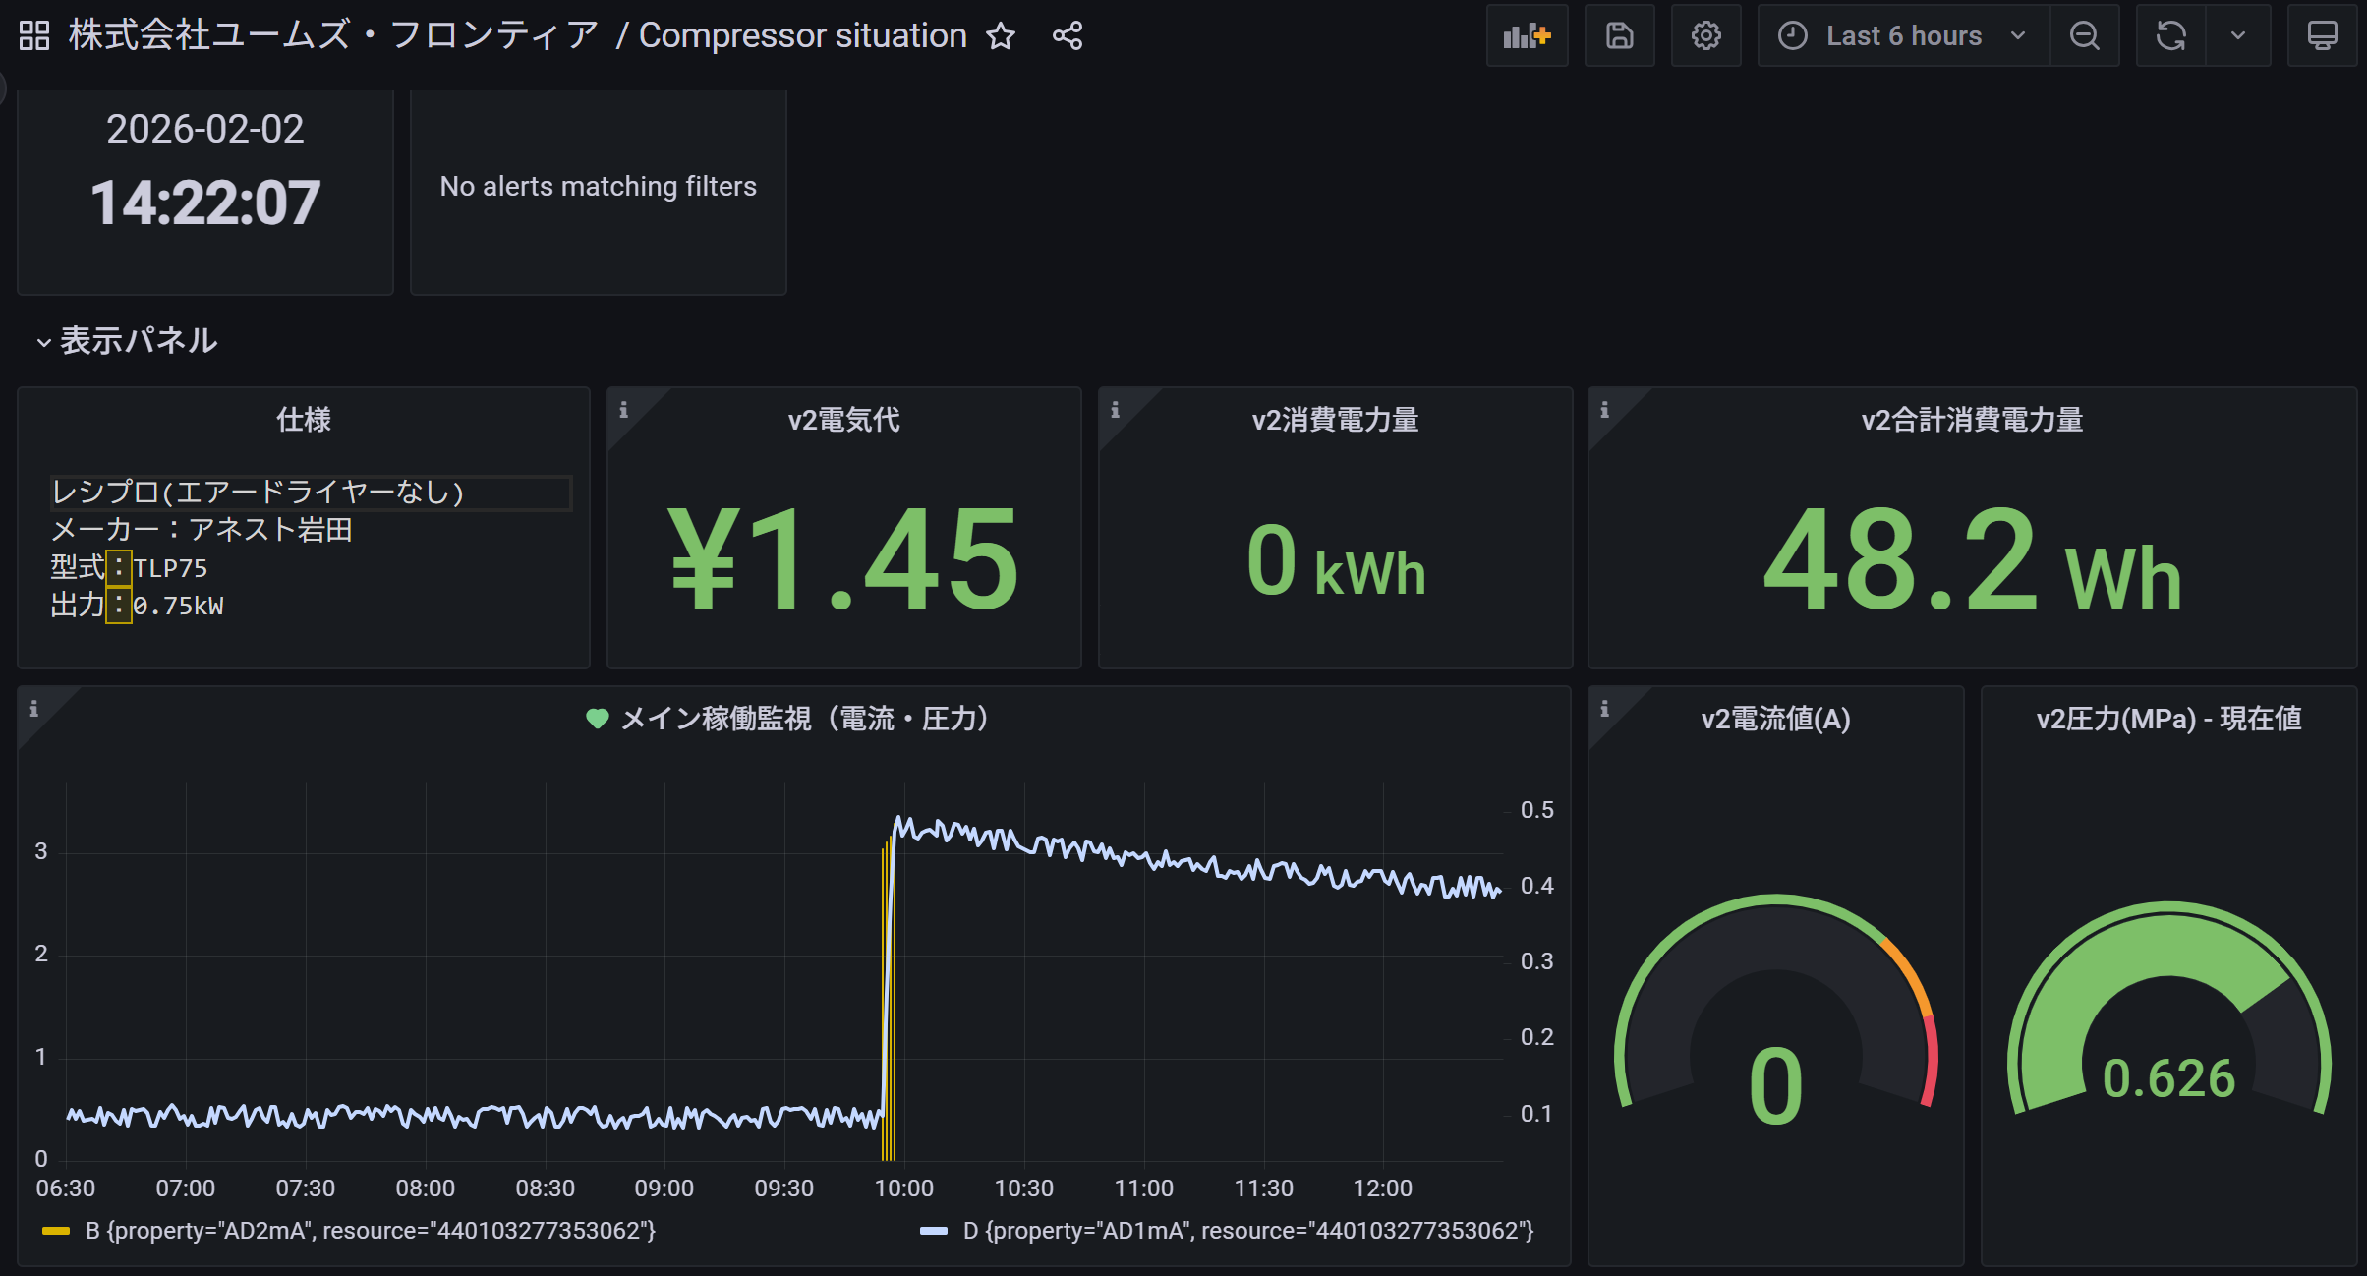Open the 株式会社ユームズ・フロンティア folder link
The image size is (2367, 1276).
pyautogui.click(x=332, y=36)
